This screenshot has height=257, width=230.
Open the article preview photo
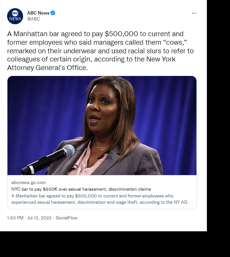[x=102, y=126]
